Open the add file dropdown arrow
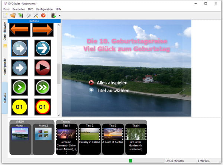This screenshot has height=165, width=223. pyautogui.click(x=59, y=16)
